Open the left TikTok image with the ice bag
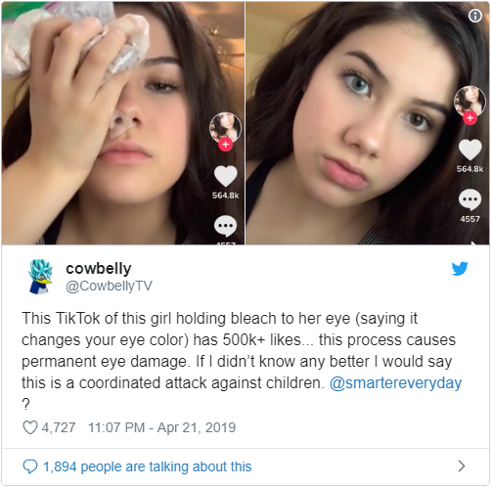The height and width of the screenshot is (487, 491). point(123,123)
